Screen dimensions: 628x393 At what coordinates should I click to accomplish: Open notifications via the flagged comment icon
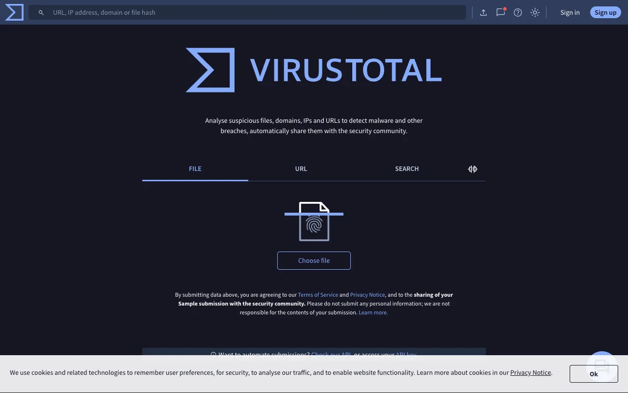(x=500, y=12)
